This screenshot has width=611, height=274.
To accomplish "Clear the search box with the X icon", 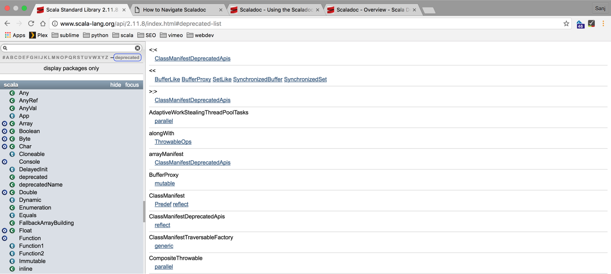I will (137, 48).
